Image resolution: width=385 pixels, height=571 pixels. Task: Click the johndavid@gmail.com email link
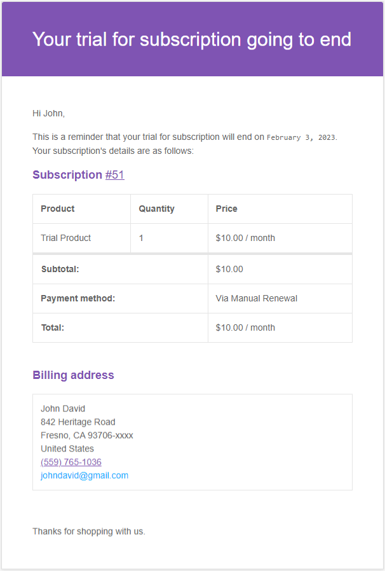point(84,476)
